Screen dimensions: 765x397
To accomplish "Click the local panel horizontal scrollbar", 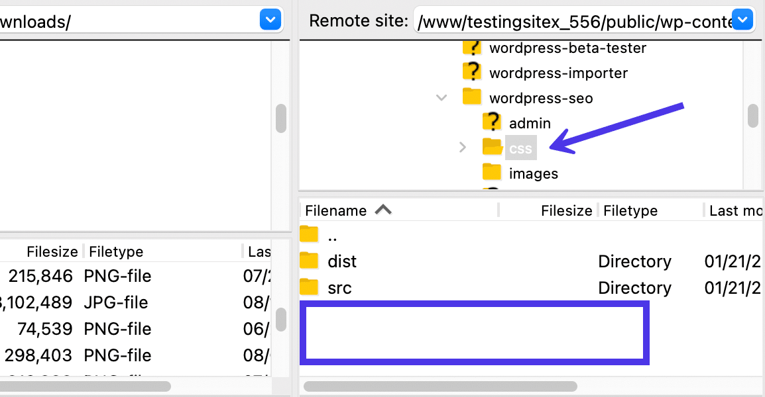I will coord(86,386).
